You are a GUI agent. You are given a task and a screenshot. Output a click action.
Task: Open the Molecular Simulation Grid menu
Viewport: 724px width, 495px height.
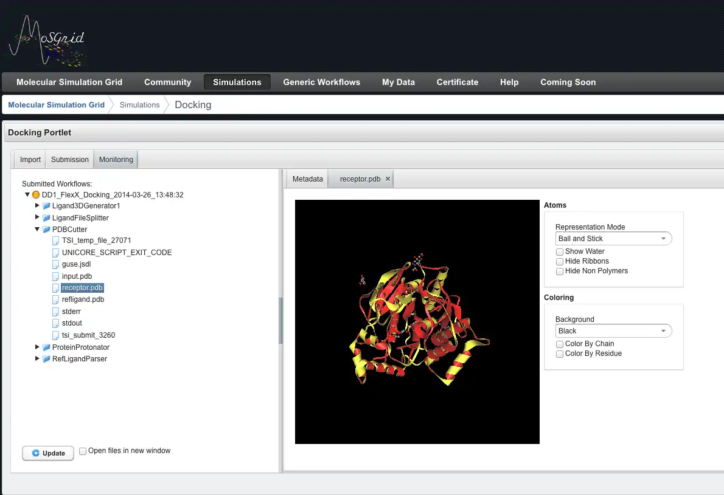click(69, 82)
